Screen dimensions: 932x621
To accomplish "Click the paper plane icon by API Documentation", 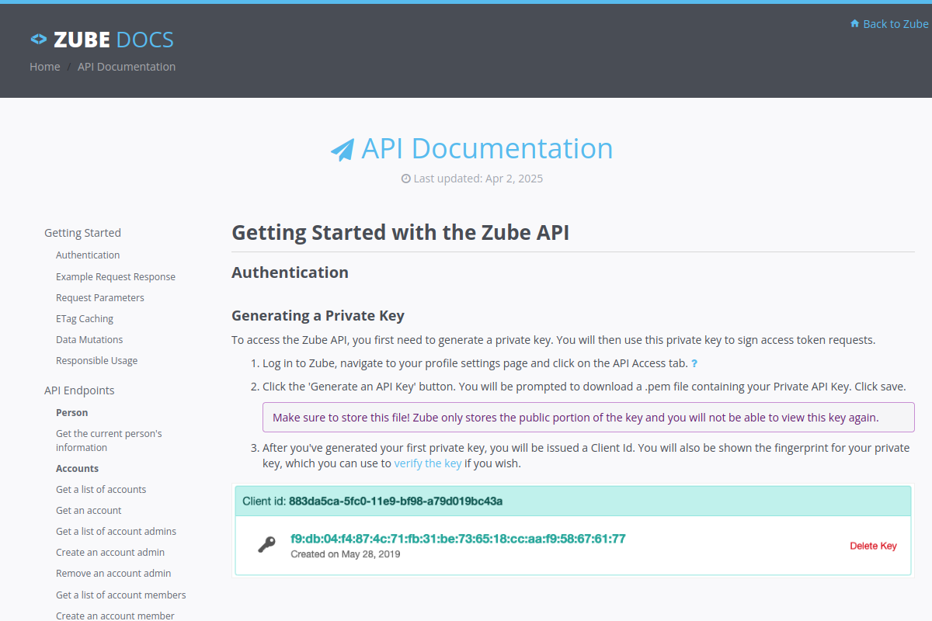I will coord(343,149).
